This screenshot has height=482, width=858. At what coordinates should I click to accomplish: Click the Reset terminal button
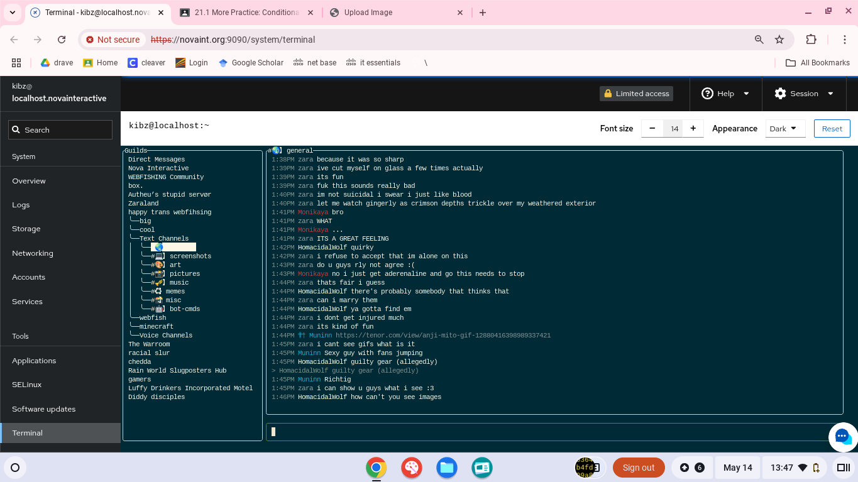pos(832,129)
